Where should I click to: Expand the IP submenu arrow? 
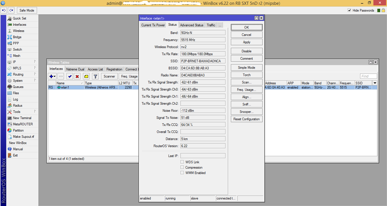coord(35,62)
